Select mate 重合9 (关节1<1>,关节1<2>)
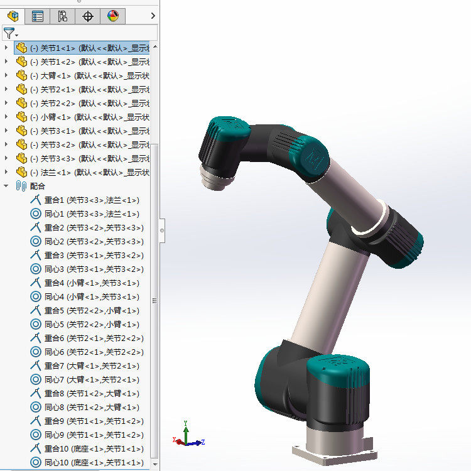 click(x=87, y=421)
